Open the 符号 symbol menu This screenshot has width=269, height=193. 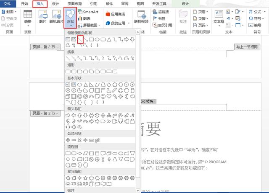click(256, 18)
